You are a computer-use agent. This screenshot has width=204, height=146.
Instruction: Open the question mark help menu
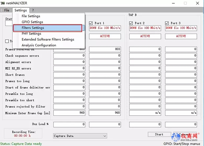pos(33,10)
